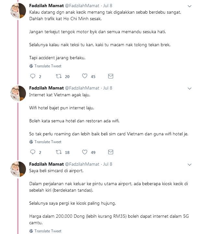
Task: Reply to the Ho Chi Minh traffic tweet
Action: click(x=33, y=76)
